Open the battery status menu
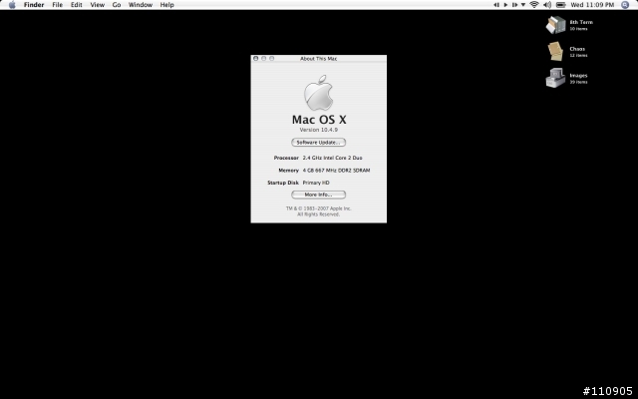 pyautogui.click(x=560, y=5)
